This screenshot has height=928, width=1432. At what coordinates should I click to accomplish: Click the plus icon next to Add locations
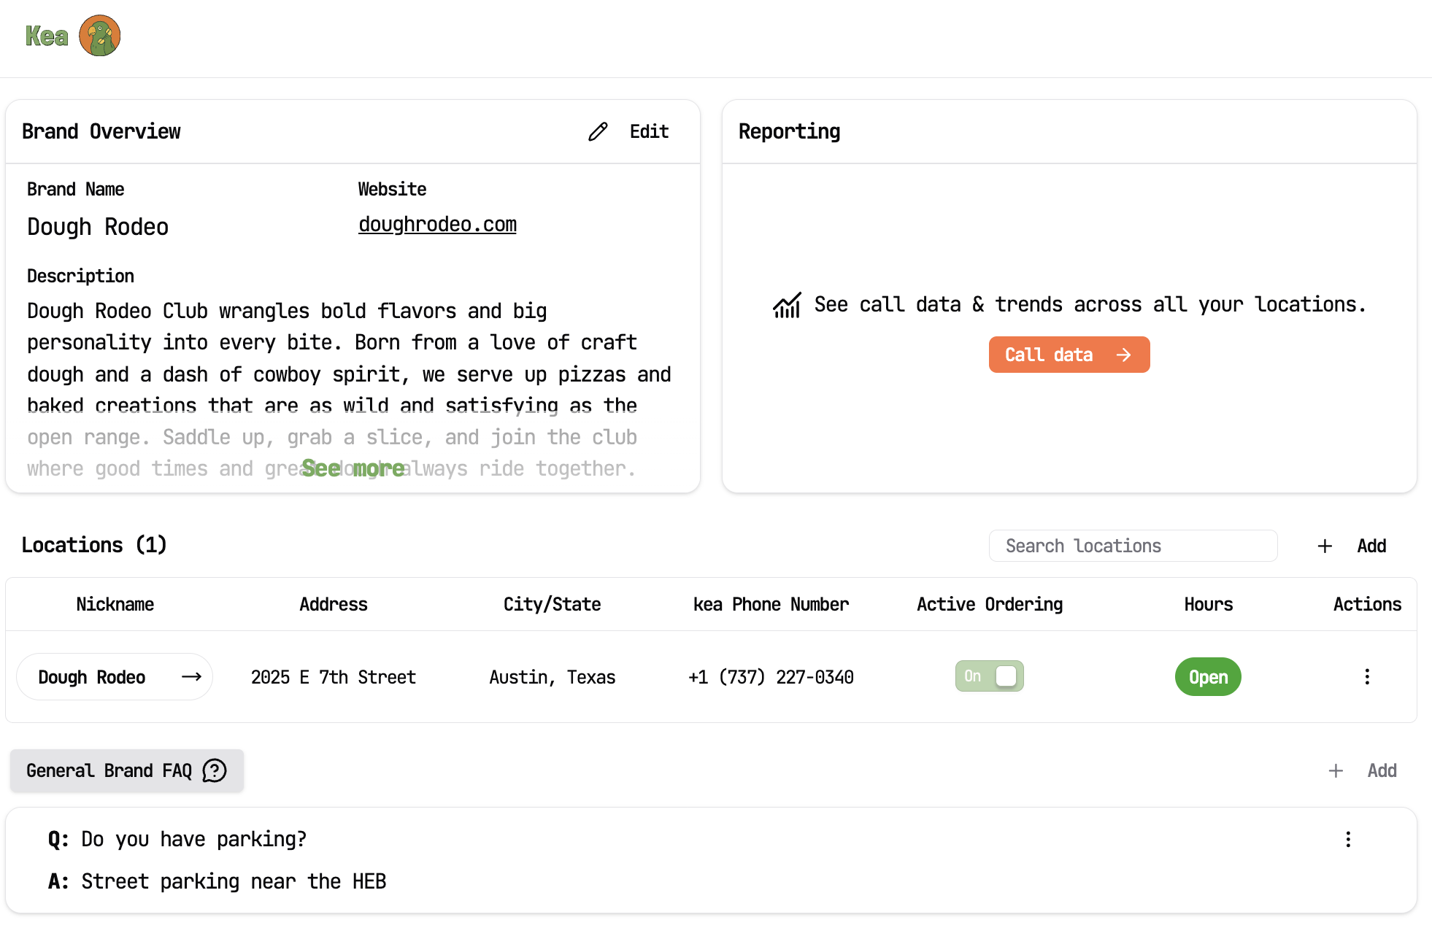coord(1324,546)
